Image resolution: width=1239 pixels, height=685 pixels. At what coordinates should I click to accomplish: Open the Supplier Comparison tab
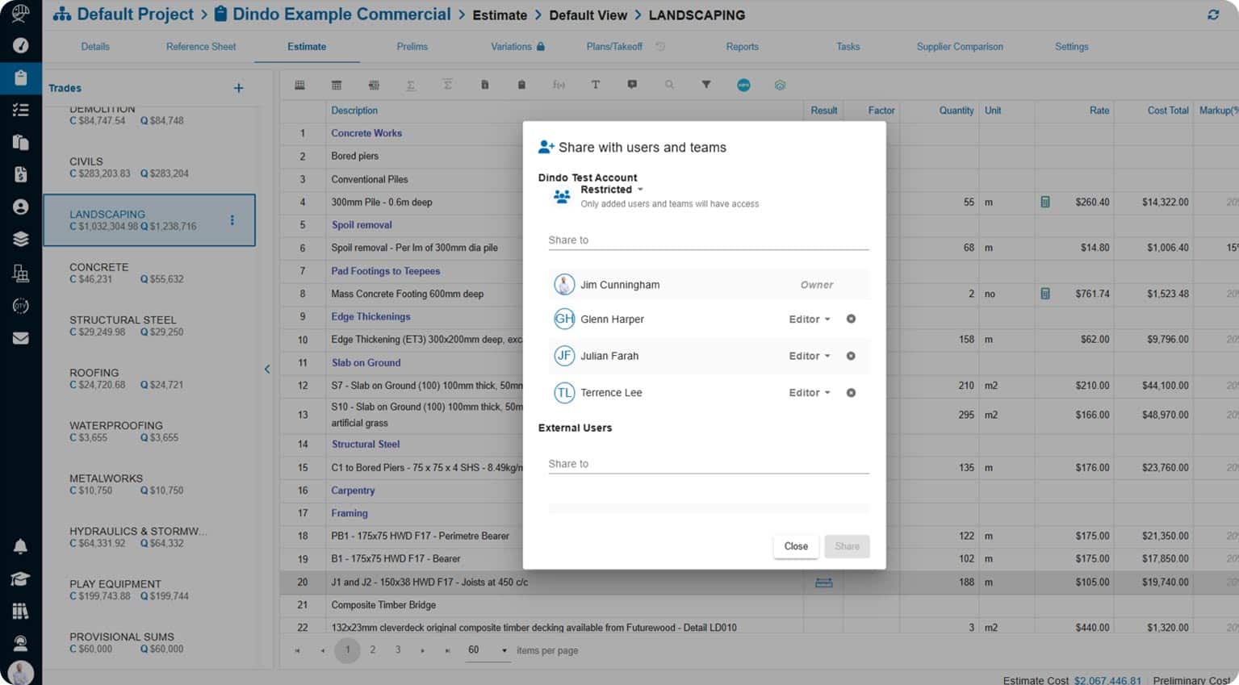959,46
